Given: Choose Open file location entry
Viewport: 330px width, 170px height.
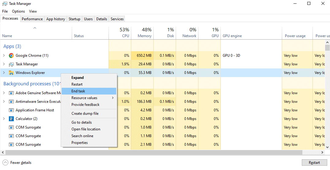Looking at the screenshot, I should pyautogui.click(x=89, y=129).
